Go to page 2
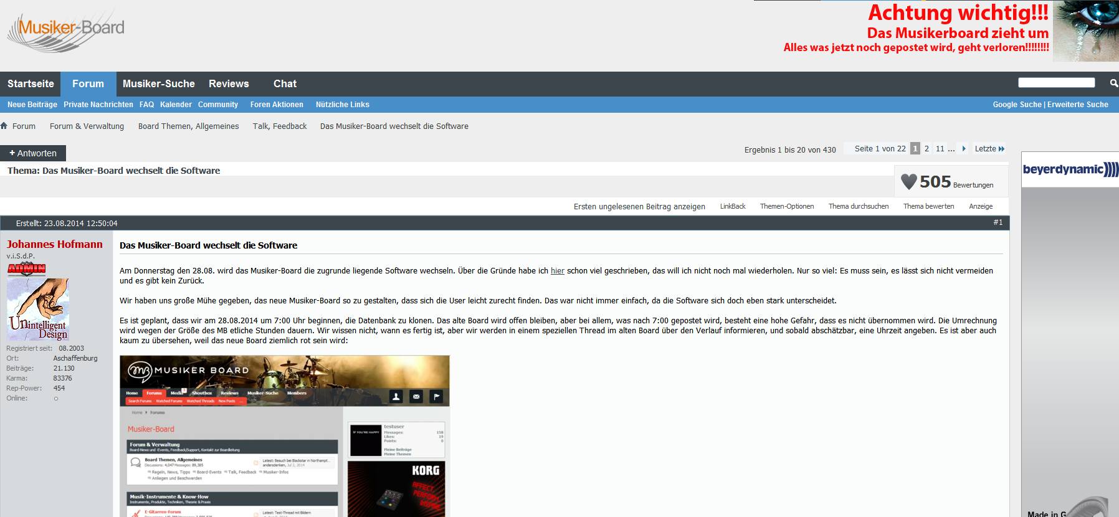 click(926, 149)
